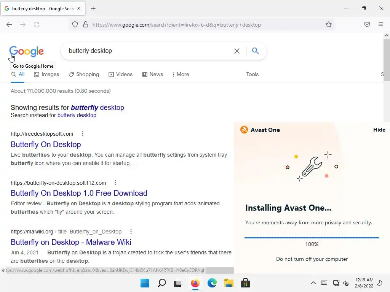Open Butterfly On Desktop 1.0 Free Download
The image size is (390, 292).
point(79,193)
